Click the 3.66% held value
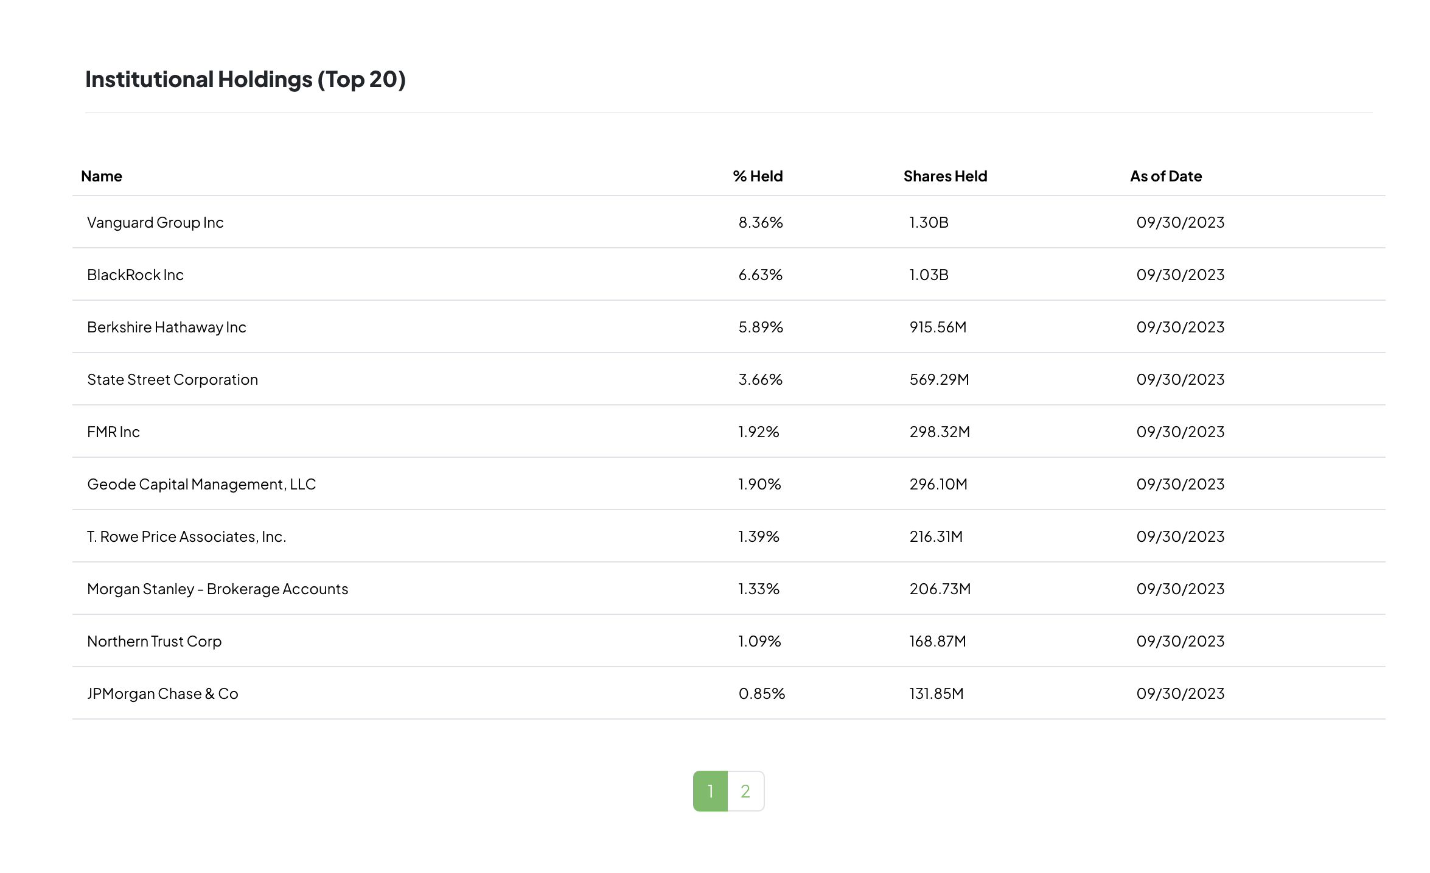The width and height of the screenshot is (1430, 873). pos(761,379)
